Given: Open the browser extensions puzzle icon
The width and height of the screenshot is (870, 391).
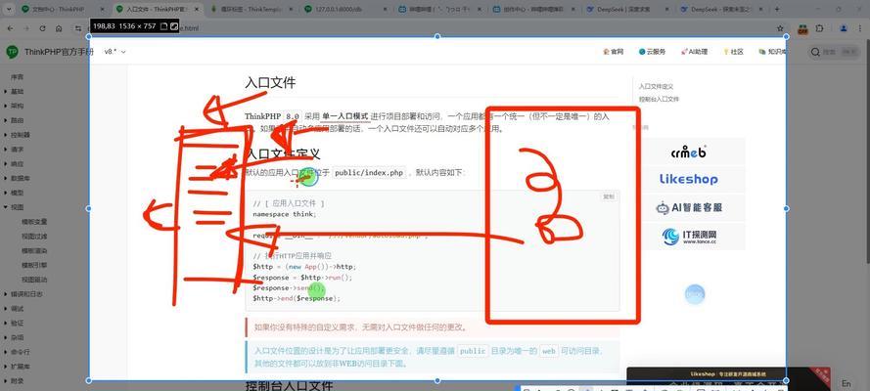Looking at the screenshot, I should coord(819,28).
